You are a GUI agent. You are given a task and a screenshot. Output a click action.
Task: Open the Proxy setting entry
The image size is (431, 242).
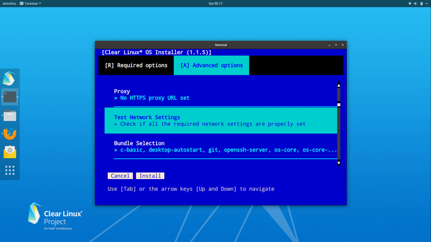(221, 94)
